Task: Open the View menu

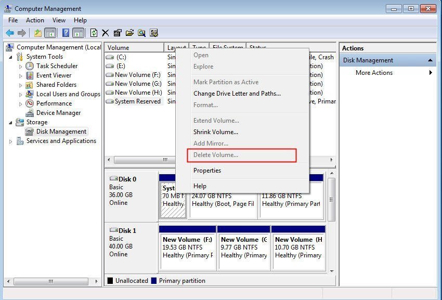Action: [x=59, y=20]
